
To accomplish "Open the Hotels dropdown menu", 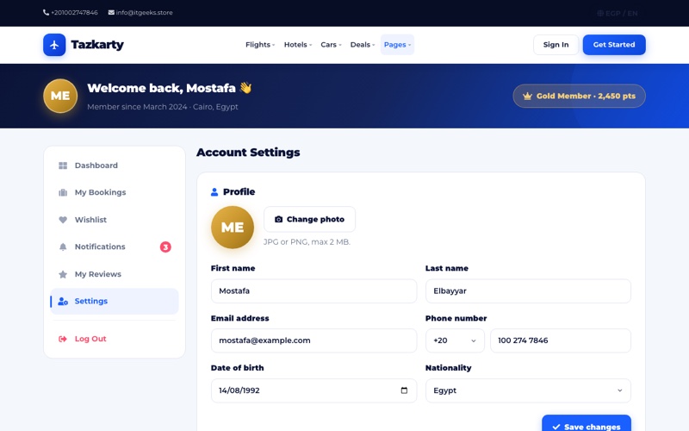I will point(298,45).
